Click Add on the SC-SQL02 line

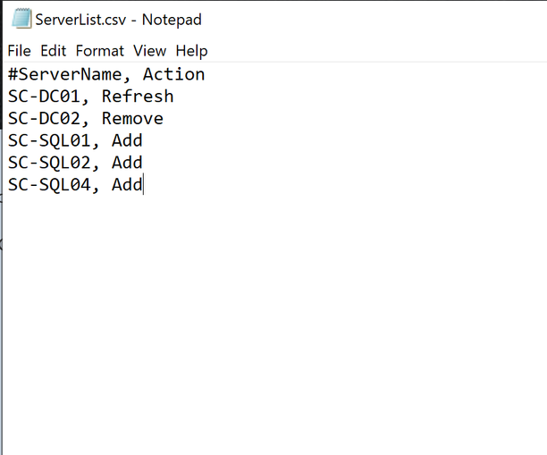[127, 163]
